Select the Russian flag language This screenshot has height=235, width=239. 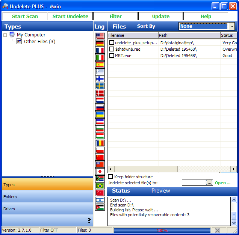pos(100,107)
